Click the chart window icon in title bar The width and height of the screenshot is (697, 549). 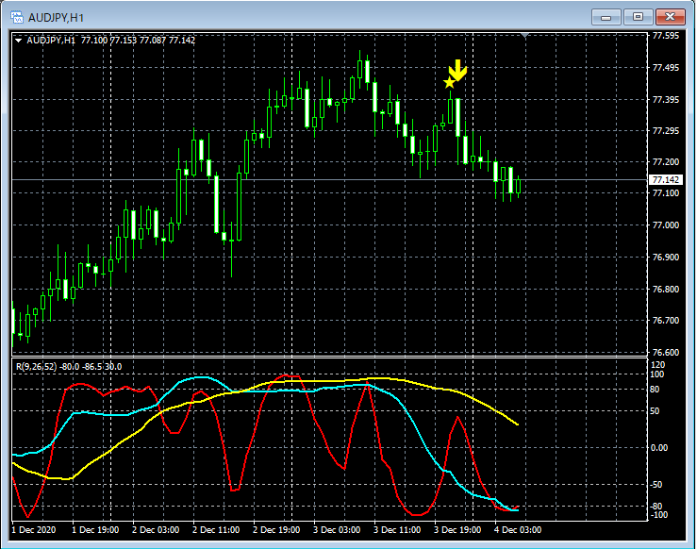point(16,16)
